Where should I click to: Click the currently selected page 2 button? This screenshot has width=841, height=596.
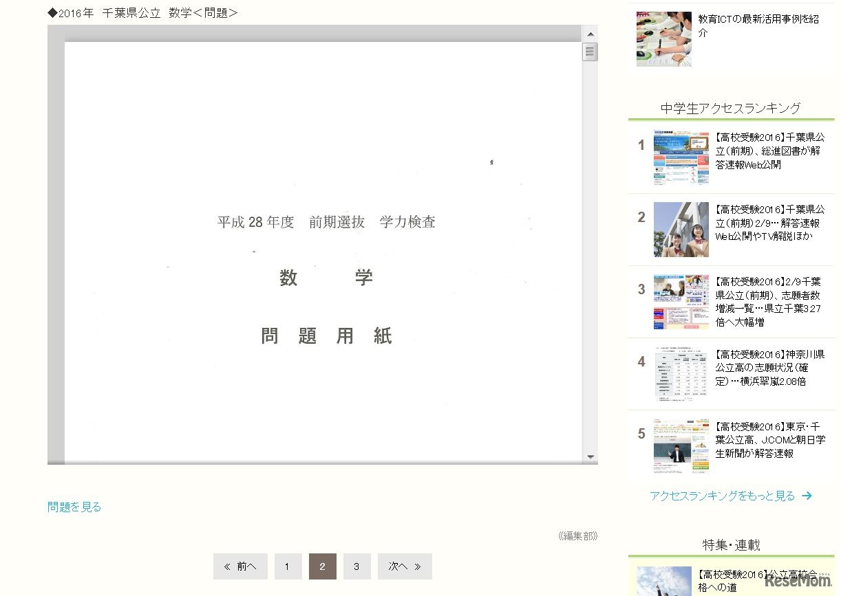(x=322, y=566)
